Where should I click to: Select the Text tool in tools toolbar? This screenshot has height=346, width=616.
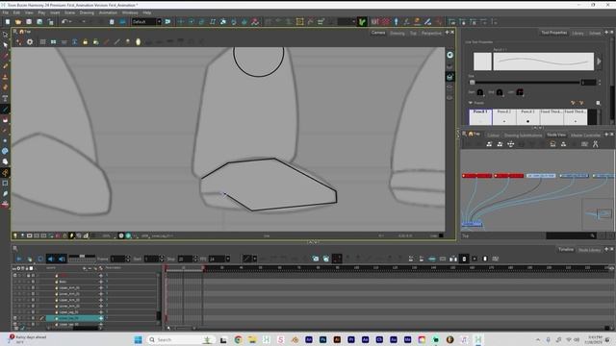[5, 98]
